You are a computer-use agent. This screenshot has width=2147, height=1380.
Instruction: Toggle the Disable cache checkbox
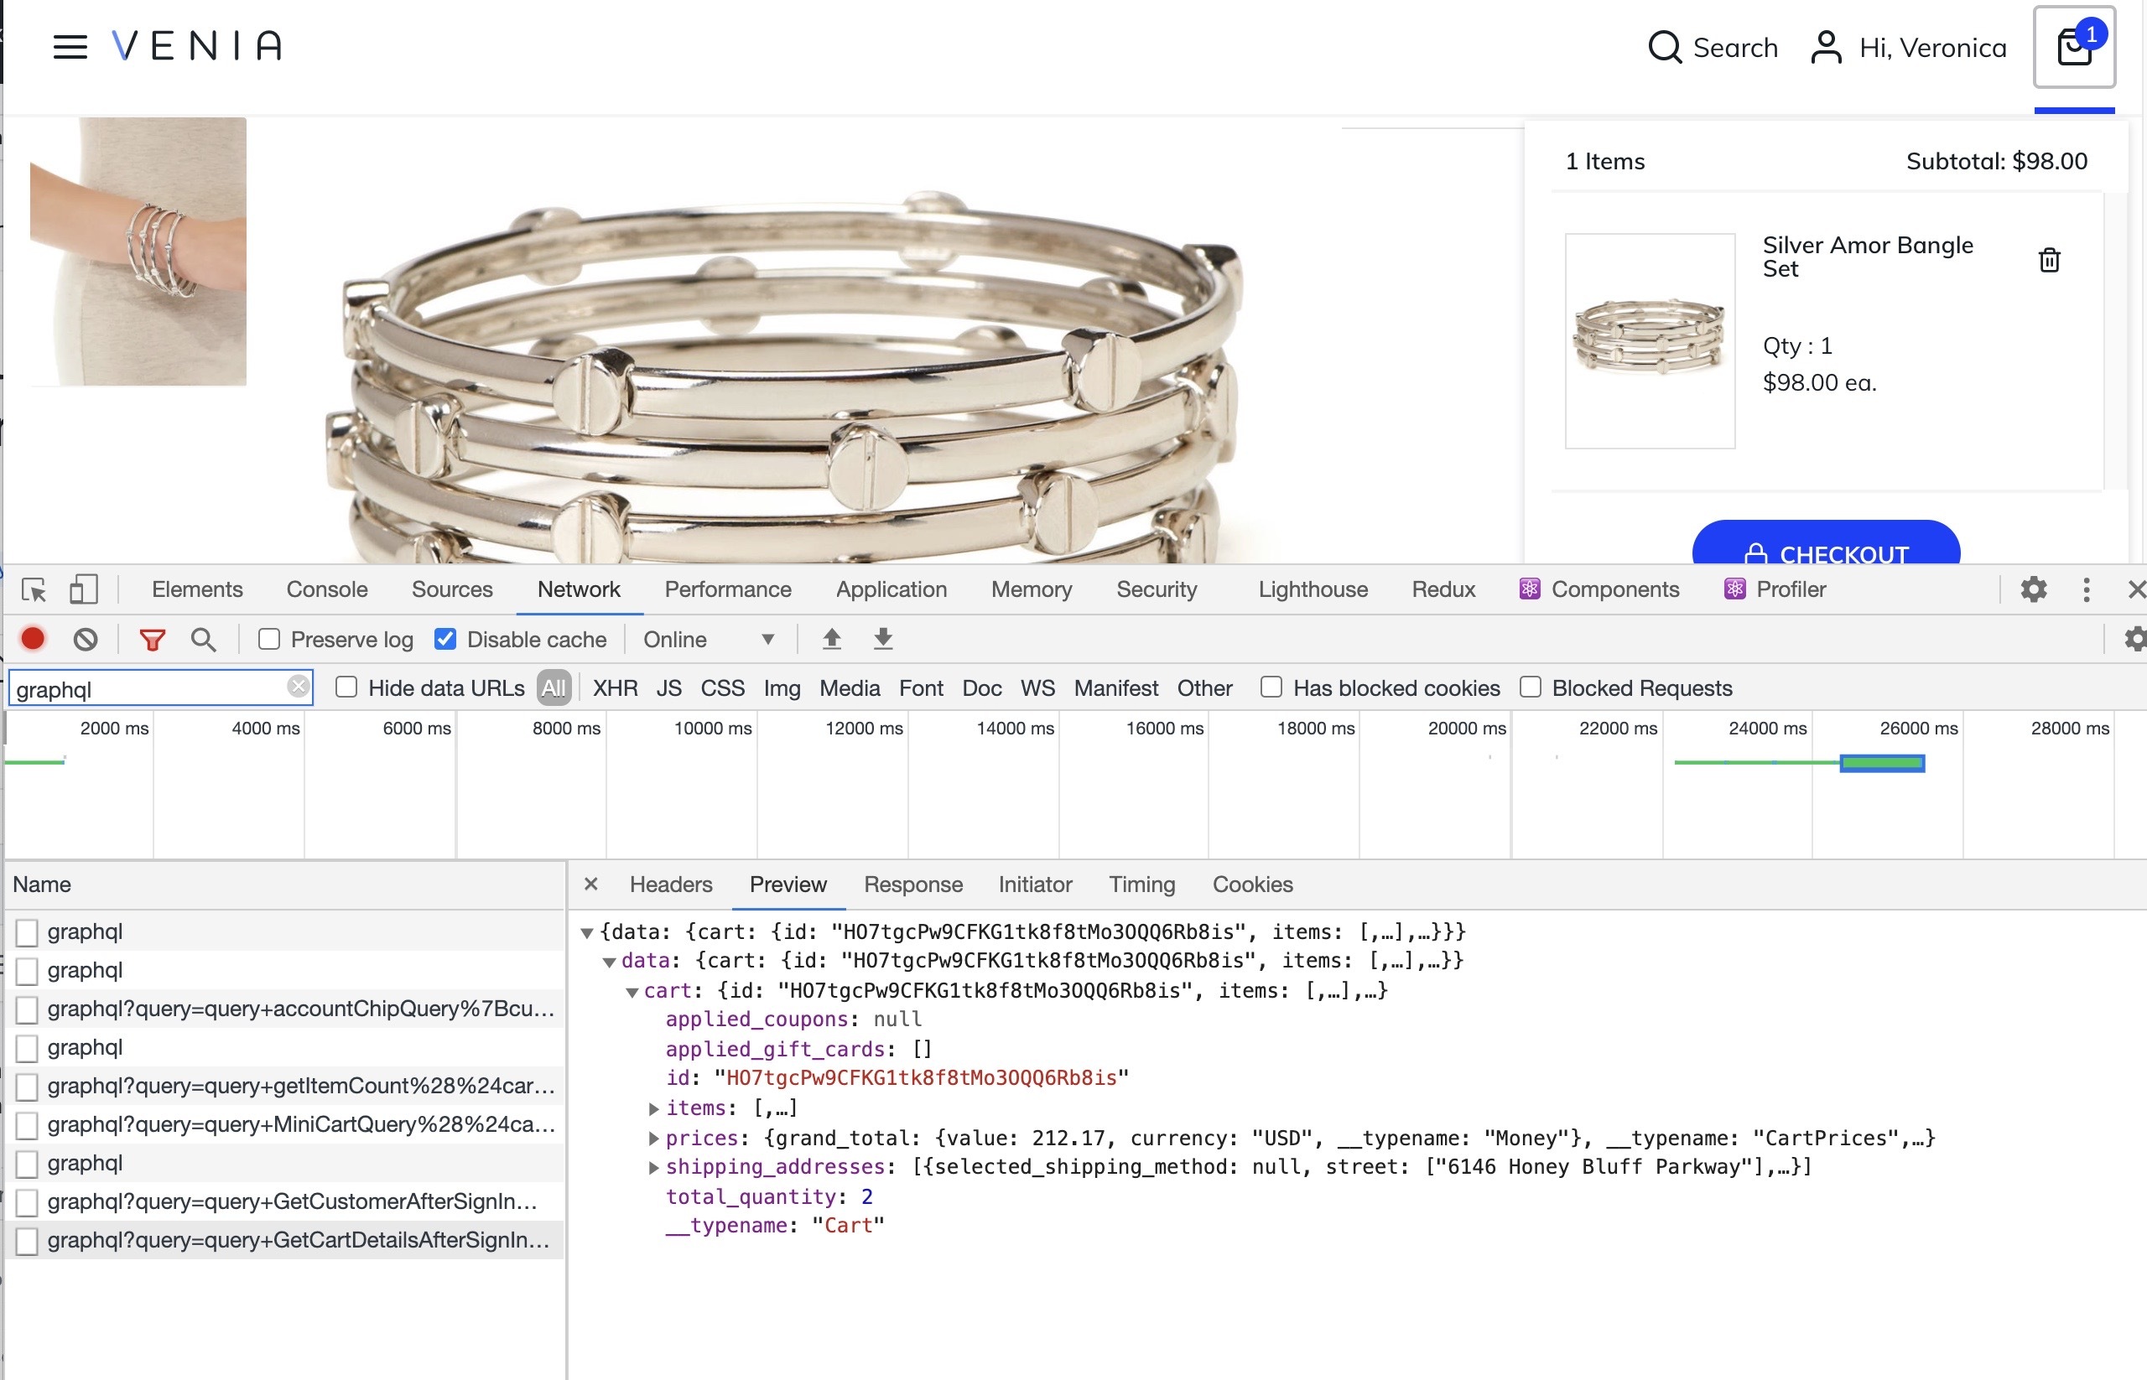[x=448, y=638]
